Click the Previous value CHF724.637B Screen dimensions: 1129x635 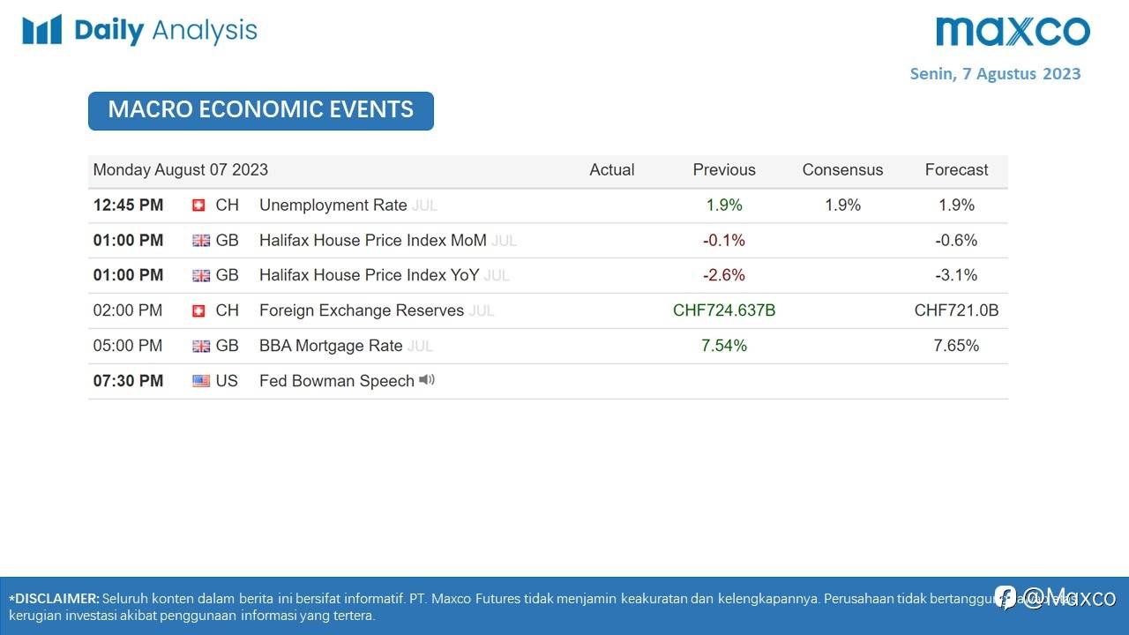[x=724, y=311]
